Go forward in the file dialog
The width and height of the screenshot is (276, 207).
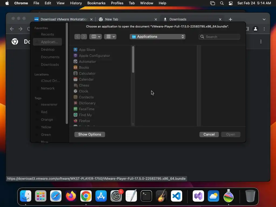point(84,37)
